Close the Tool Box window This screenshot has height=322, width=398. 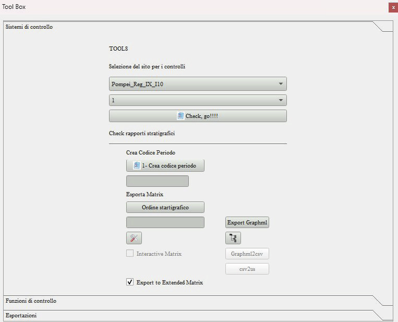tap(393, 7)
